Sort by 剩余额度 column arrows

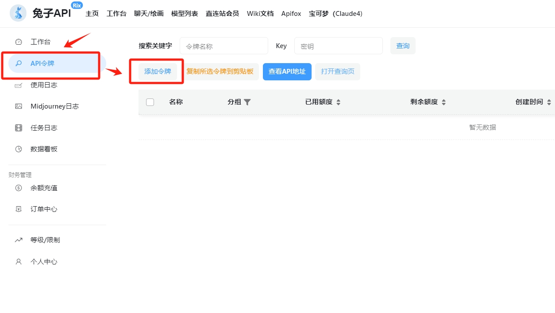tap(444, 102)
